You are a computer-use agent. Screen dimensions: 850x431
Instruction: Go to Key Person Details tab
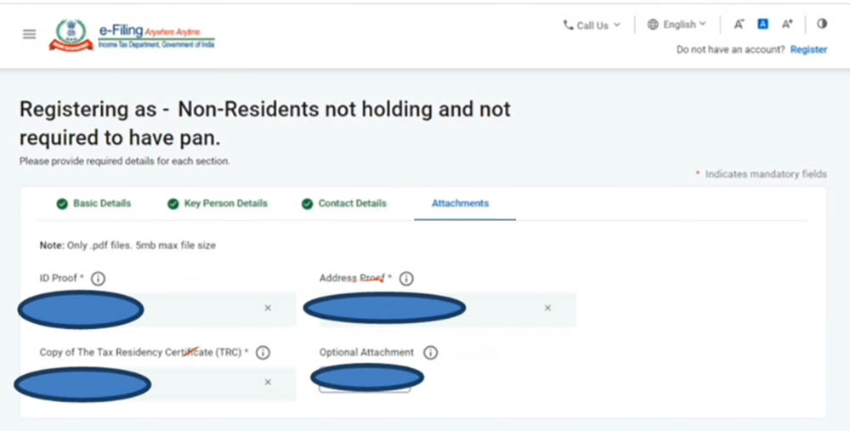218,204
